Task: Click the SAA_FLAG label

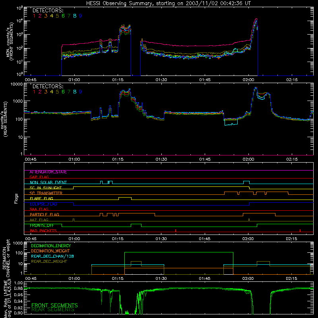Action: click(x=39, y=209)
